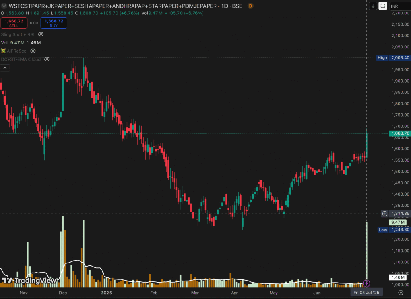Viewport: 411px width, 299px height.
Task: Click the download arrow icon in top right
Action: coord(373,6)
